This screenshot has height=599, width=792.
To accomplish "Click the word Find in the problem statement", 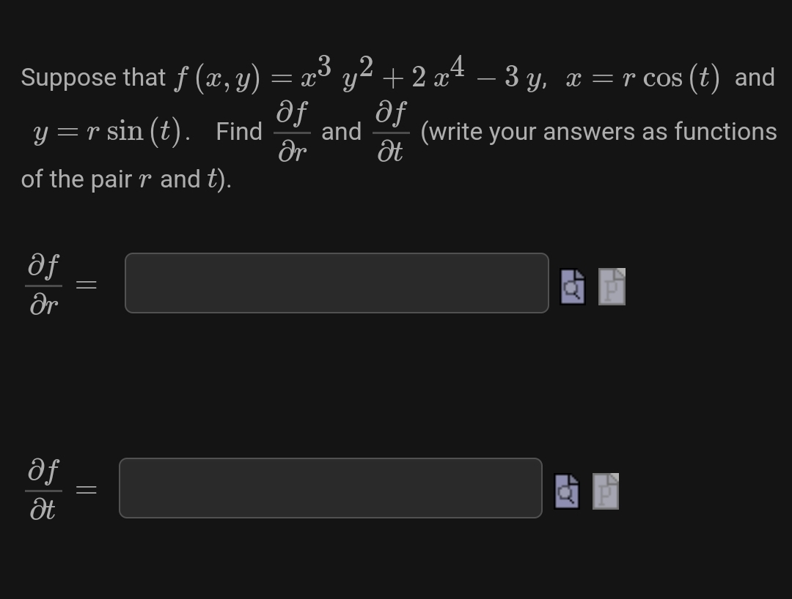I will click(237, 132).
